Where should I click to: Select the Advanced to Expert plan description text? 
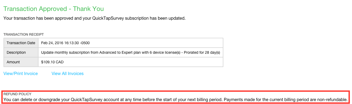click(x=131, y=52)
